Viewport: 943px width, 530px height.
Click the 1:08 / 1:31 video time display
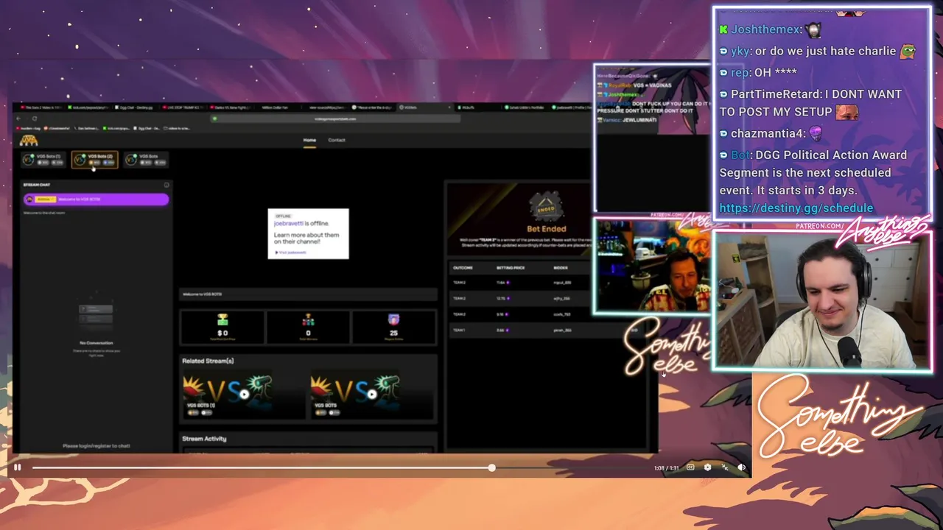tap(666, 468)
